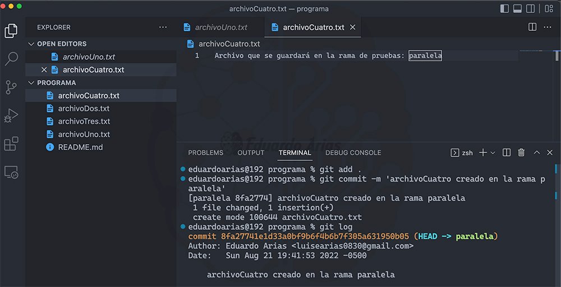Open README.md from the file tree
561x287 pixels.
click(x=80, y=147)
